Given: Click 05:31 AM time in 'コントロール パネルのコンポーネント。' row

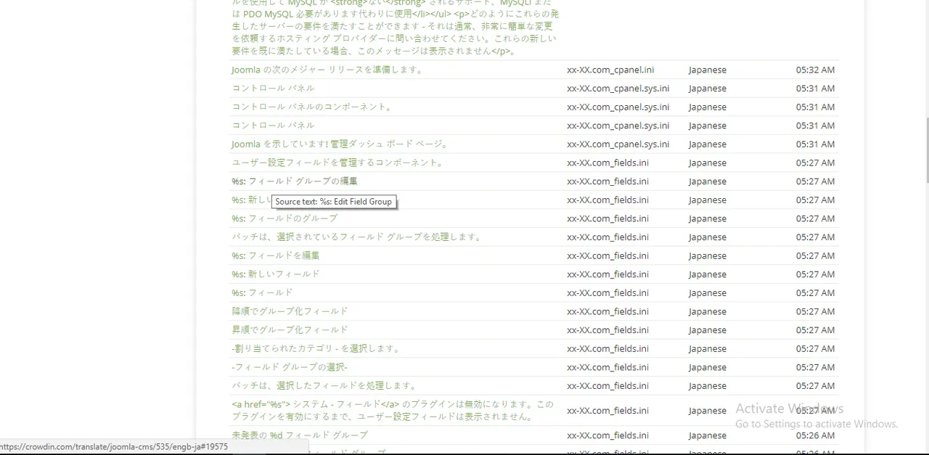Looking at the screenshot, I should pos(815,107).
